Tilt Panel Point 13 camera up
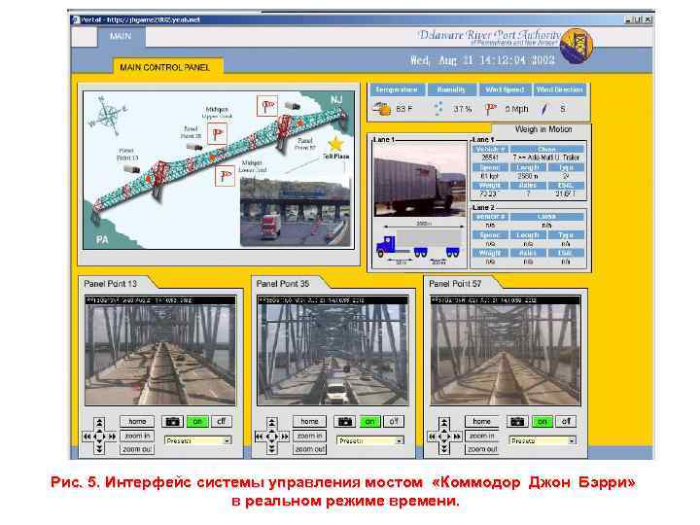 pyautogui.click(x=99, y=423)
